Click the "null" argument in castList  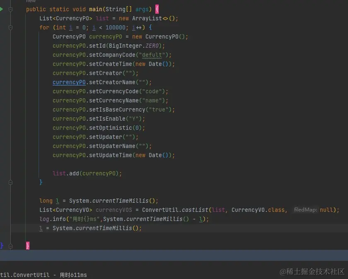tap(326, 210)
